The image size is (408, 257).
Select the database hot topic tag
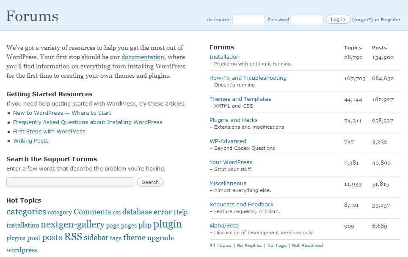tap(137, 212)
